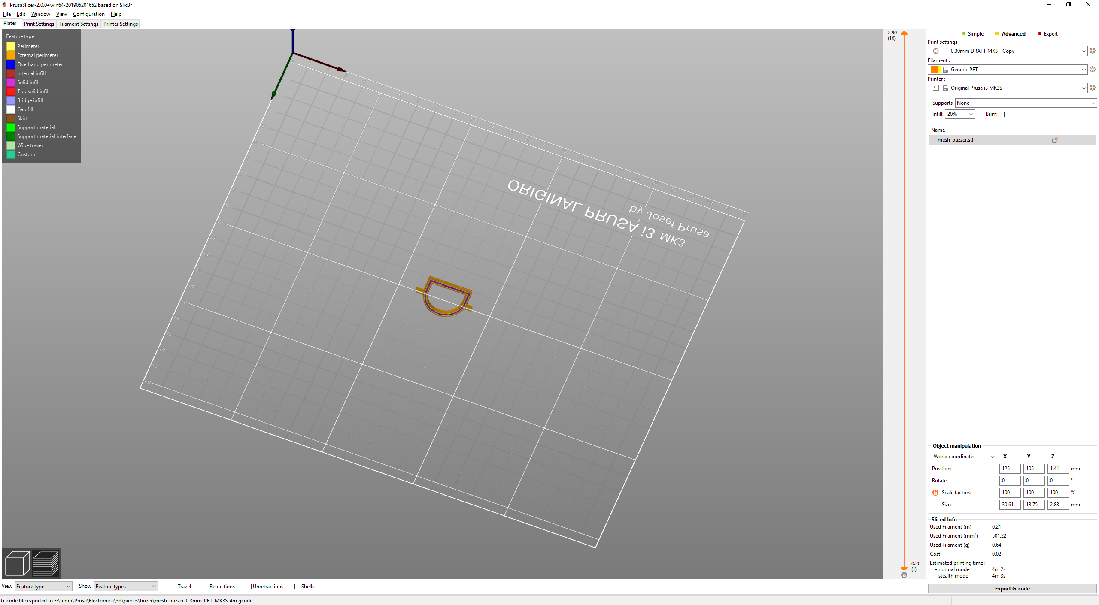Click the Wipe tower legend swatch
This screenshot has height=605, width=1099.
[x=11, y=145]
